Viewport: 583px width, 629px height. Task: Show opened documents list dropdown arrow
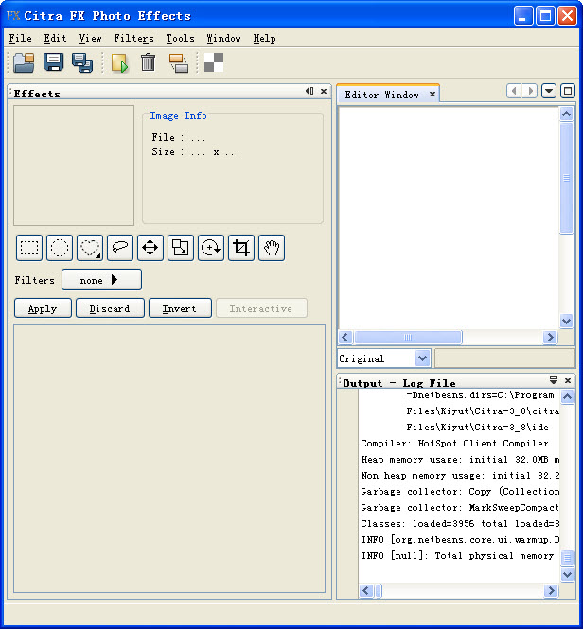pos(549,91)
